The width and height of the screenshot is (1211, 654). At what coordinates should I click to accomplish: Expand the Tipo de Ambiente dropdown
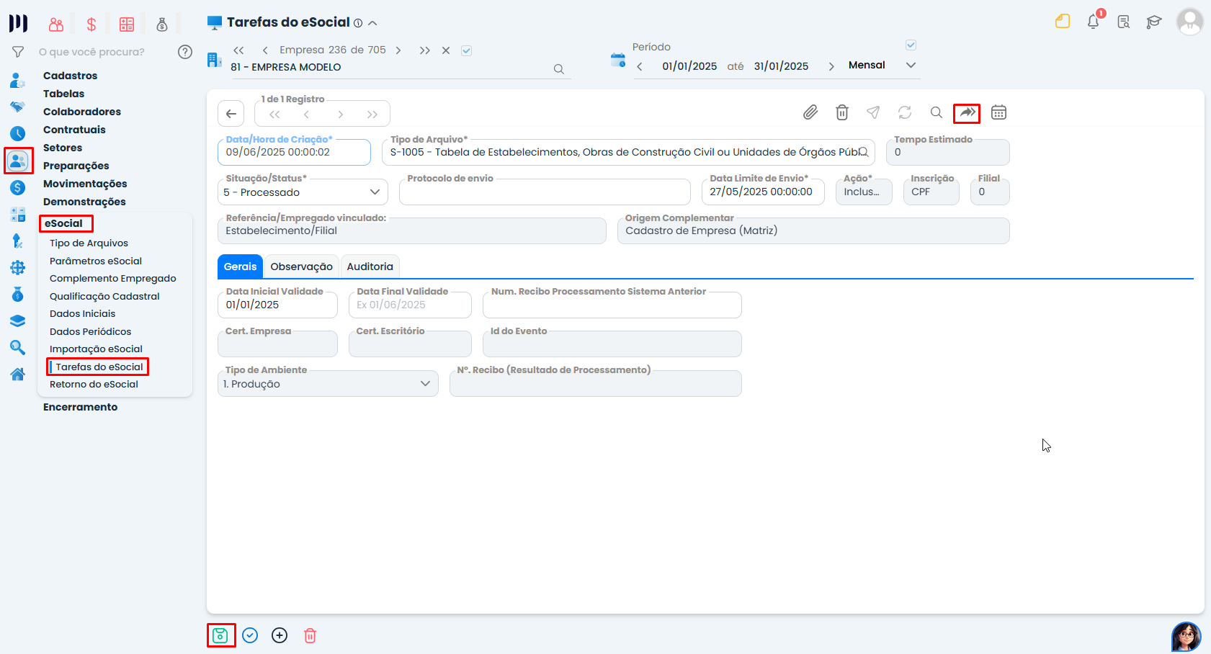(425, 383)
